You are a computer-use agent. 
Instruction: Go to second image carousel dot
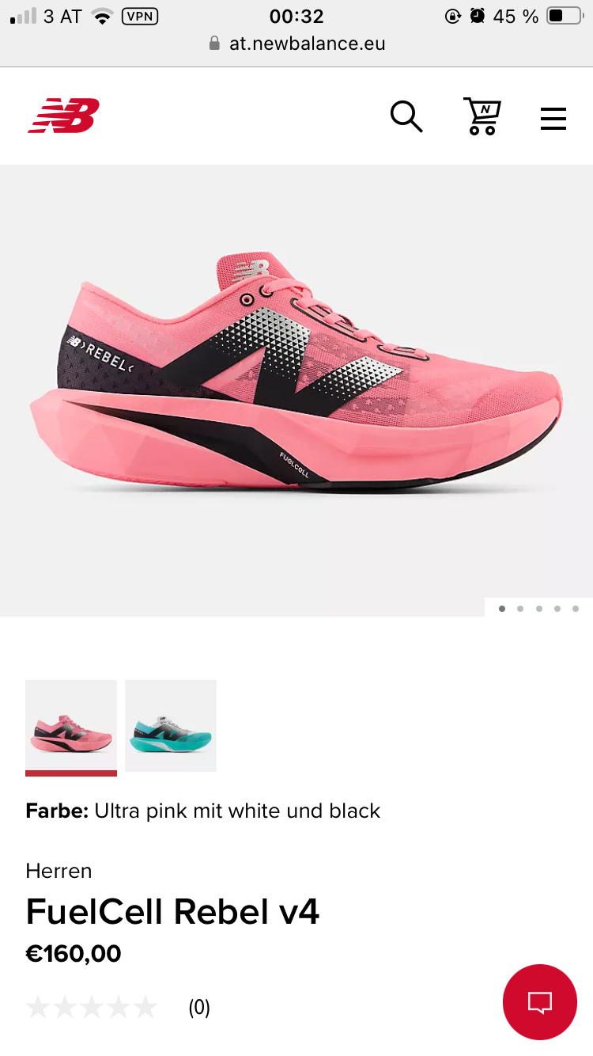pyautogui.click(x=520, y=609)
